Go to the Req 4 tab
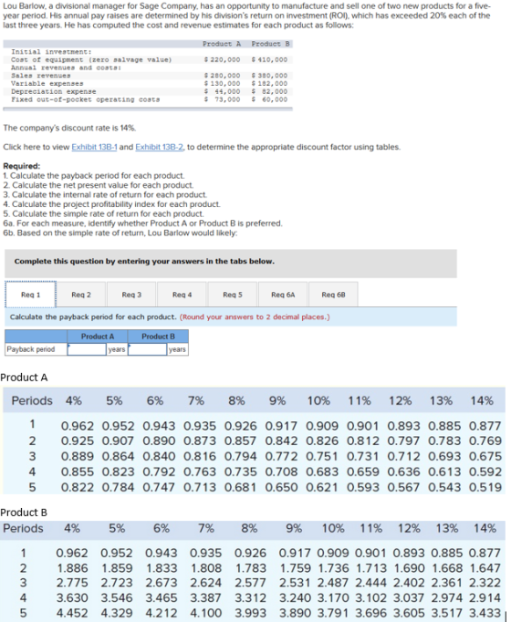This screenshot has width=511, height=622. 182,295
